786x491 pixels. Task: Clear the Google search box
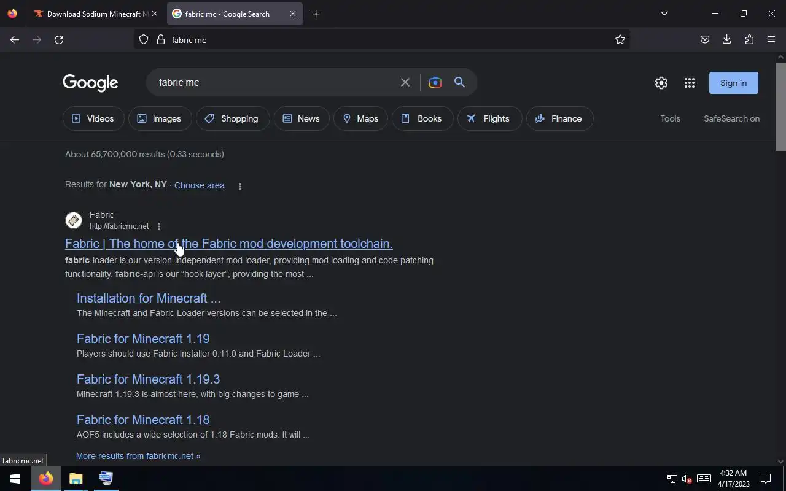click(x=405, y=82)
